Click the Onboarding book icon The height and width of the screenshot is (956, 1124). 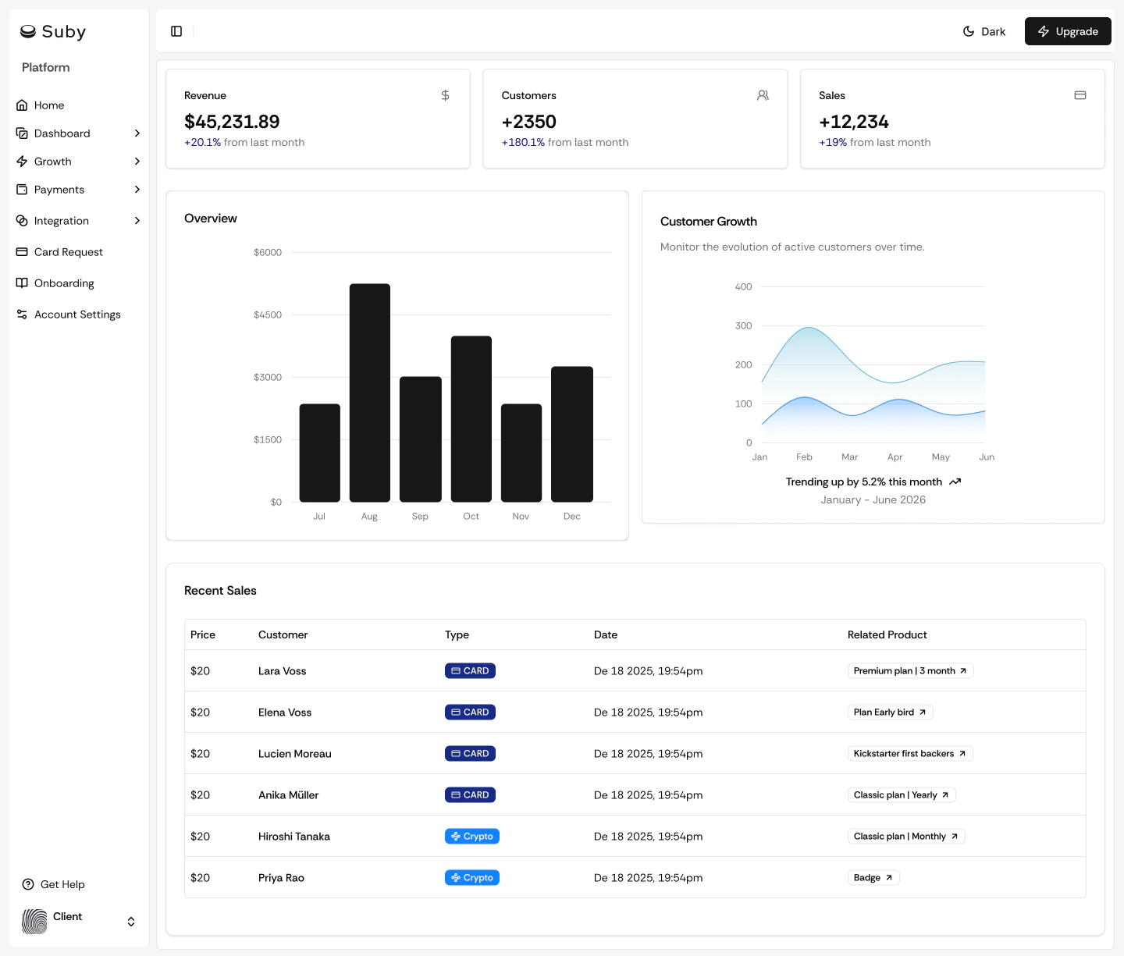point(22,283)
